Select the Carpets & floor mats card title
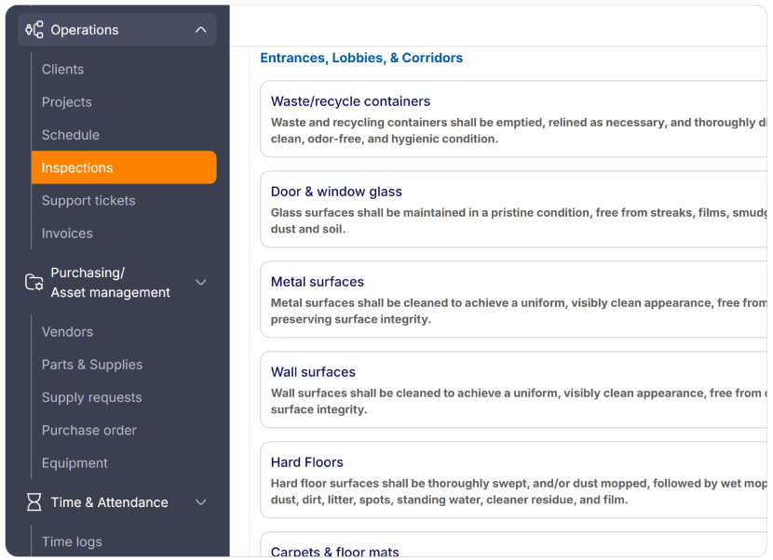The height and width of the screenshot is (560, 773). click(x=334, y=552)
